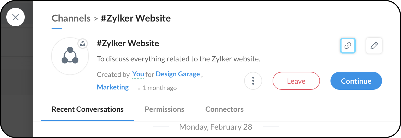The width and height of the screenshot is (401, 138).
Task: Open the Marketing team link
Action: tap(113, 87)
